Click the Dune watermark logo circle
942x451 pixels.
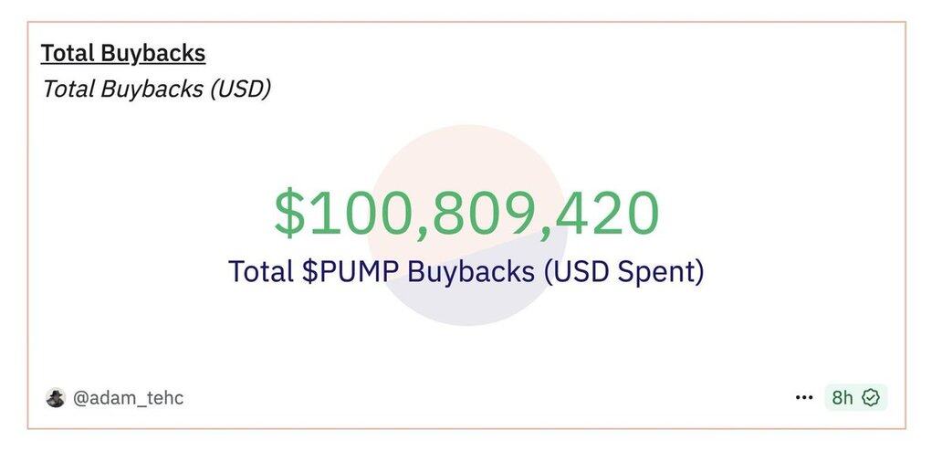coord(467,225)
